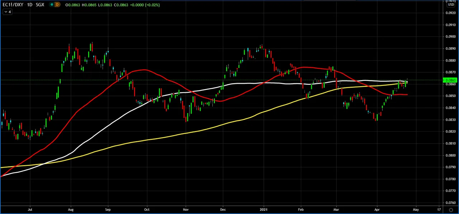Viewport: 459px width, 214px height.
Task: Click the Jul label on time axis
Action: point(30,209)
